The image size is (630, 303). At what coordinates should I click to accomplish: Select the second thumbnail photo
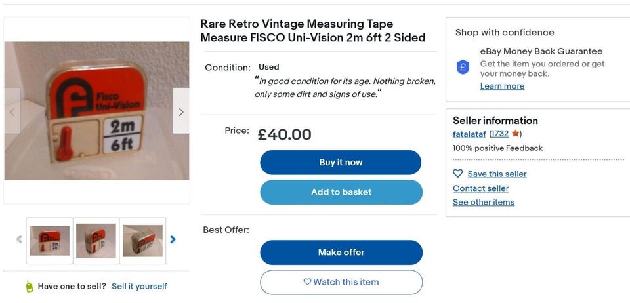(96, 241)
